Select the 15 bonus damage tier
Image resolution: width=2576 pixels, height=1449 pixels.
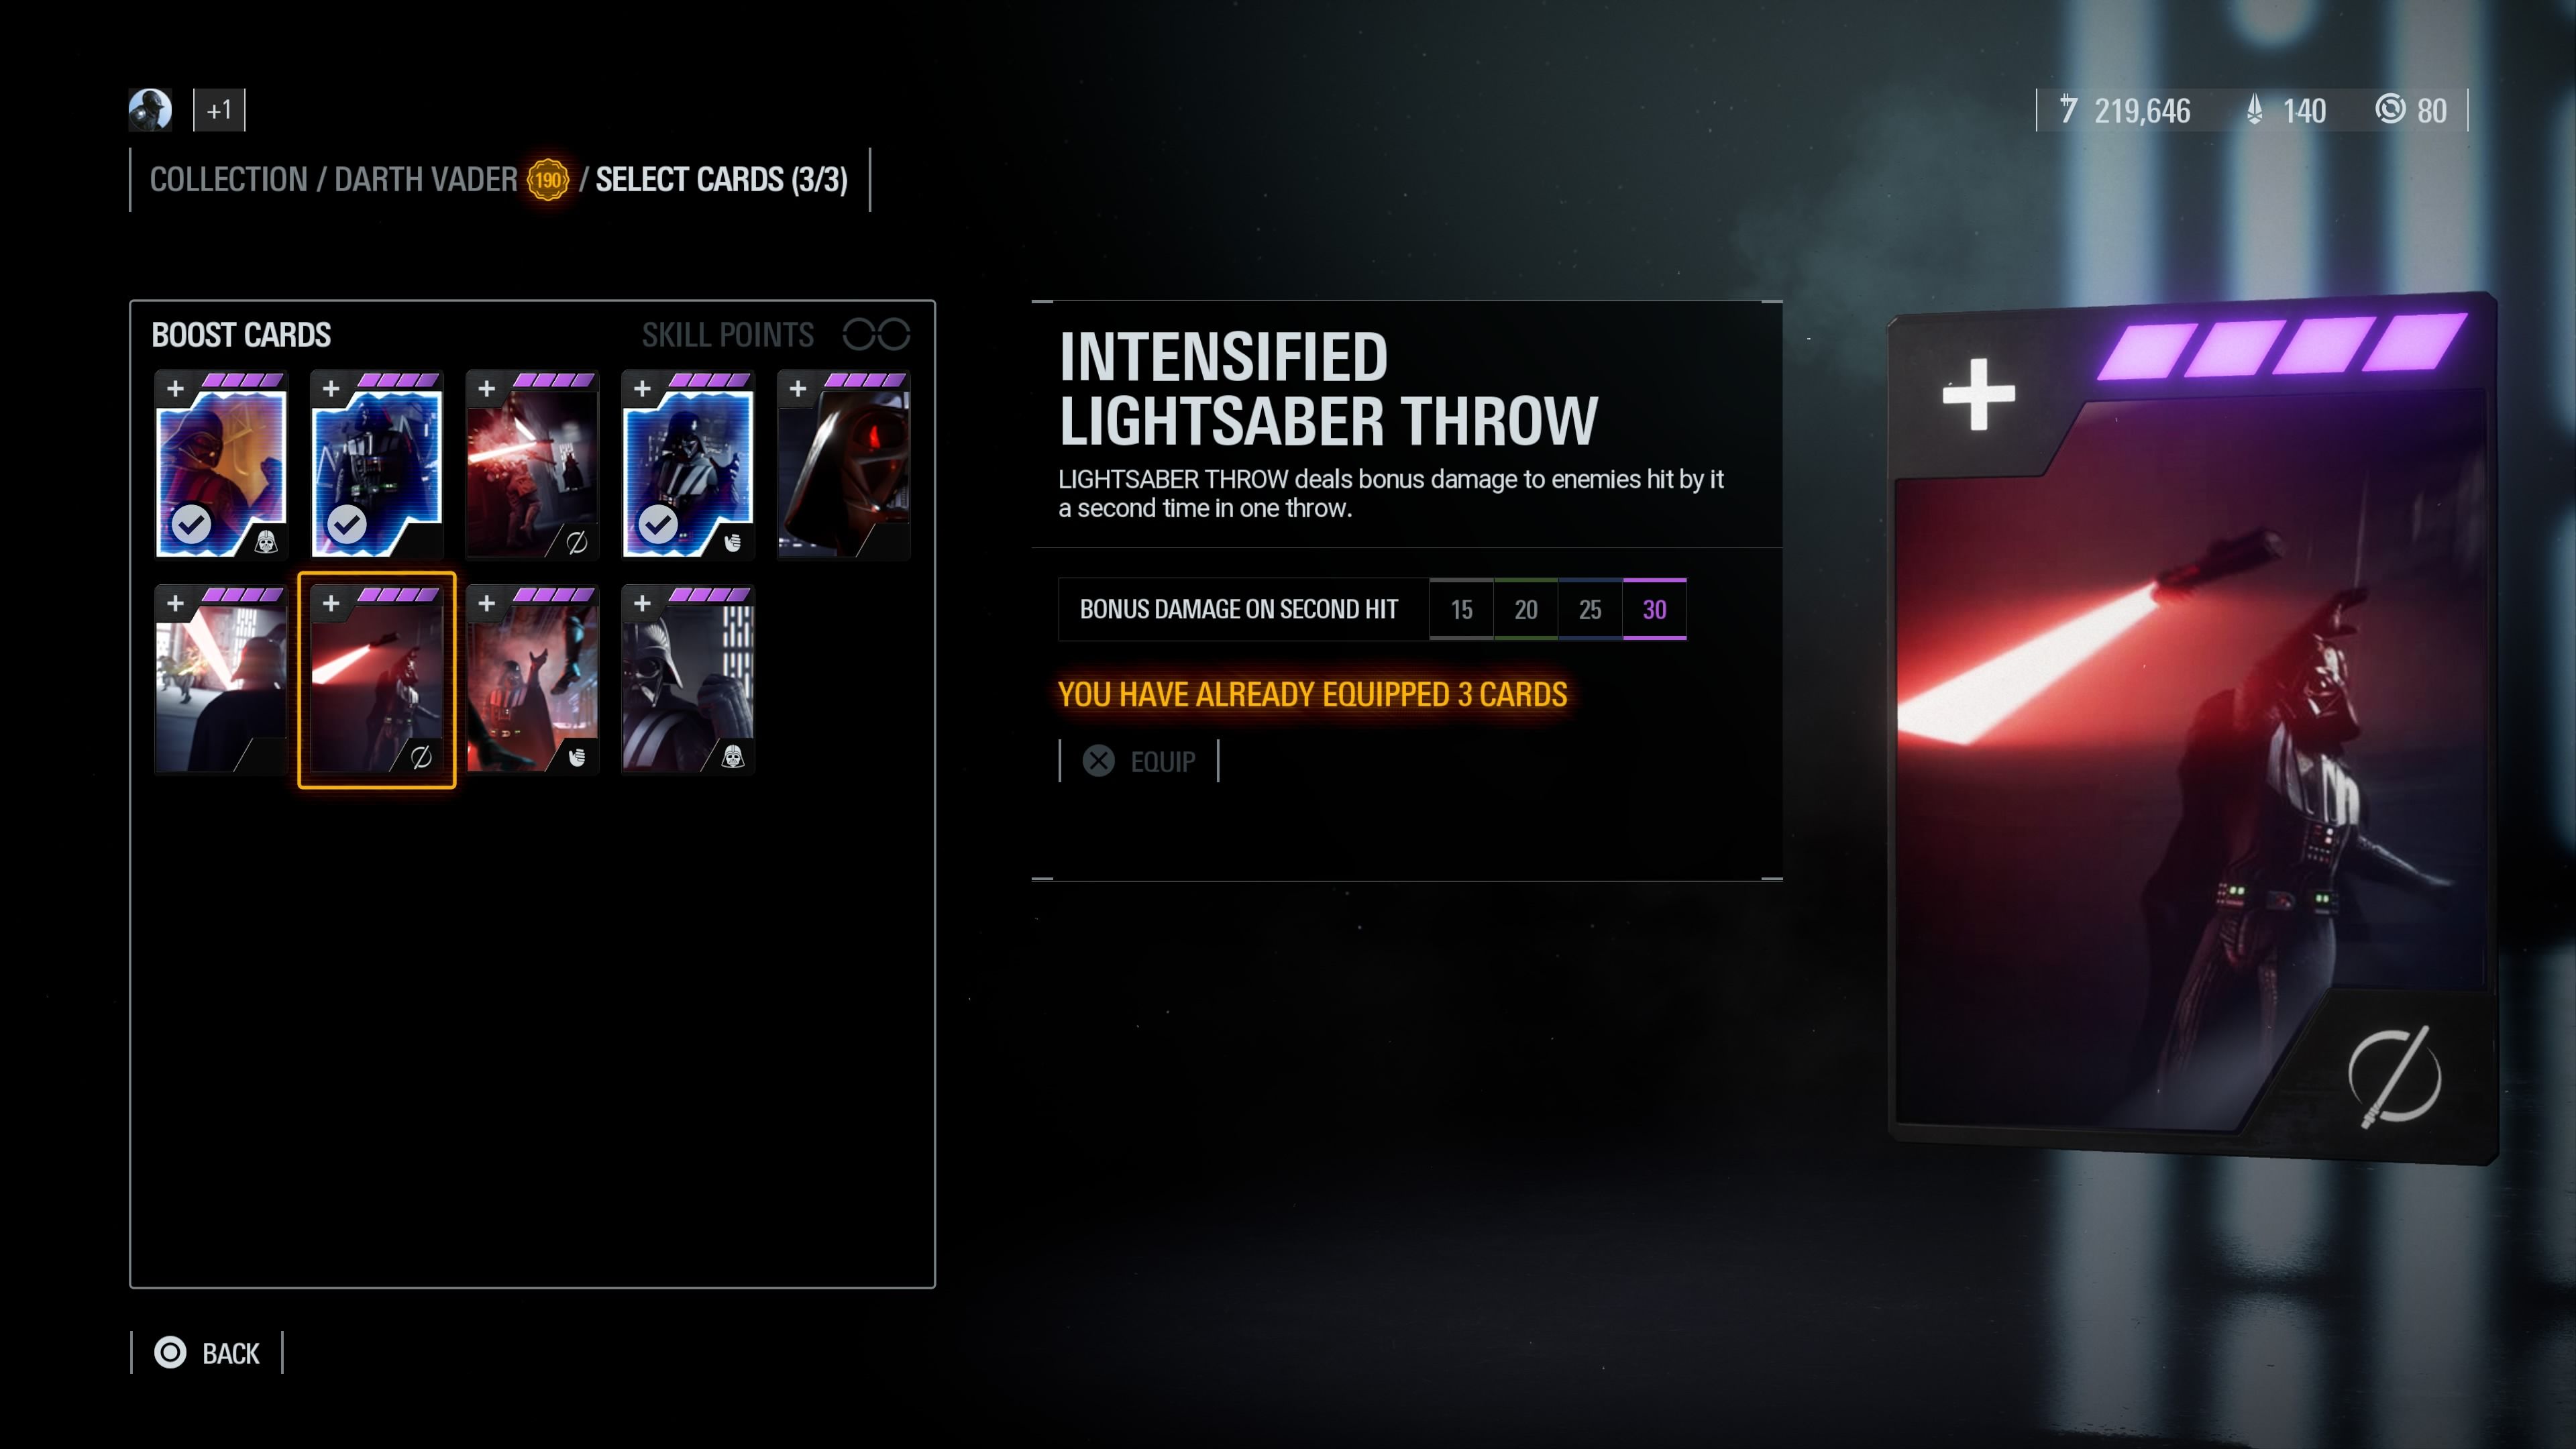point(1461,609)
